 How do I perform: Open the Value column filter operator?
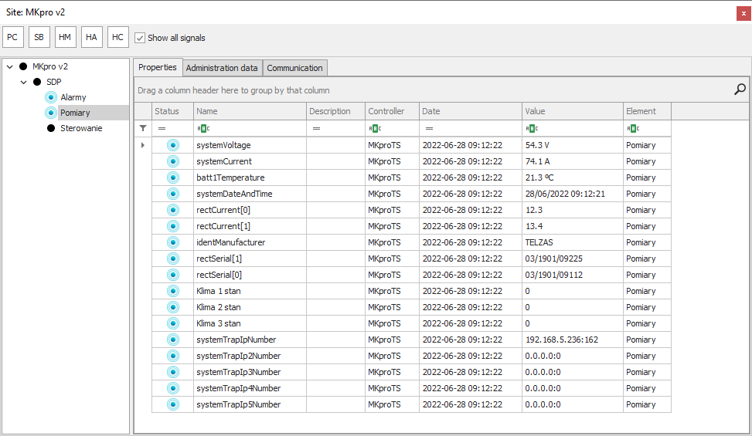click(532, 128)
